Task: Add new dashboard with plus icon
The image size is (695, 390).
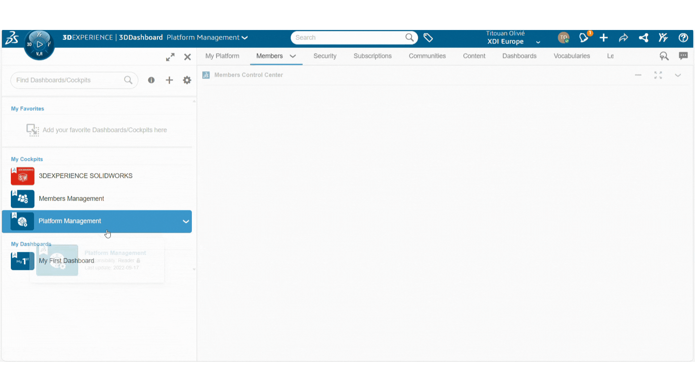Action: pyautogui.click(x=169, y=80)
